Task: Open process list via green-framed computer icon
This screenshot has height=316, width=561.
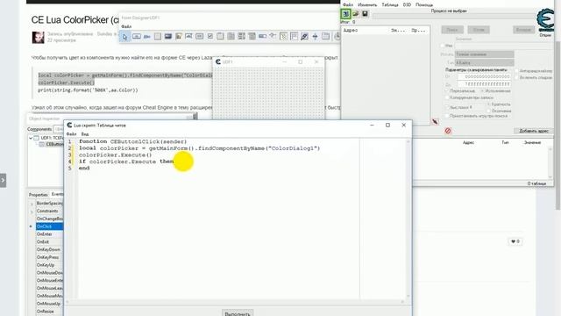Action: pyautogui.click(x=345, y=14)
